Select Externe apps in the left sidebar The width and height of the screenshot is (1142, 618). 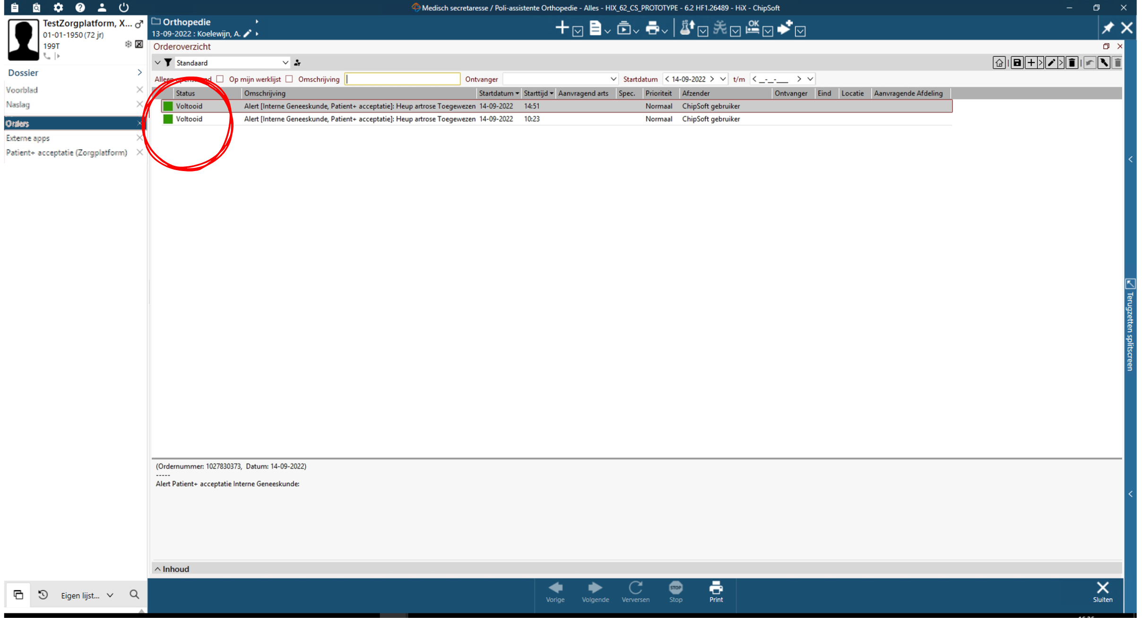27,138
